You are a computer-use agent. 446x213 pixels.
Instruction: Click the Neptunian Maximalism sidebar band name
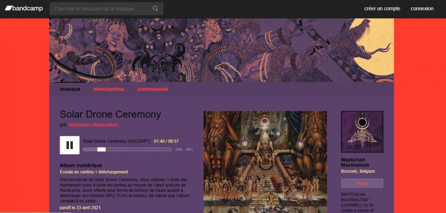coord(355,162)
